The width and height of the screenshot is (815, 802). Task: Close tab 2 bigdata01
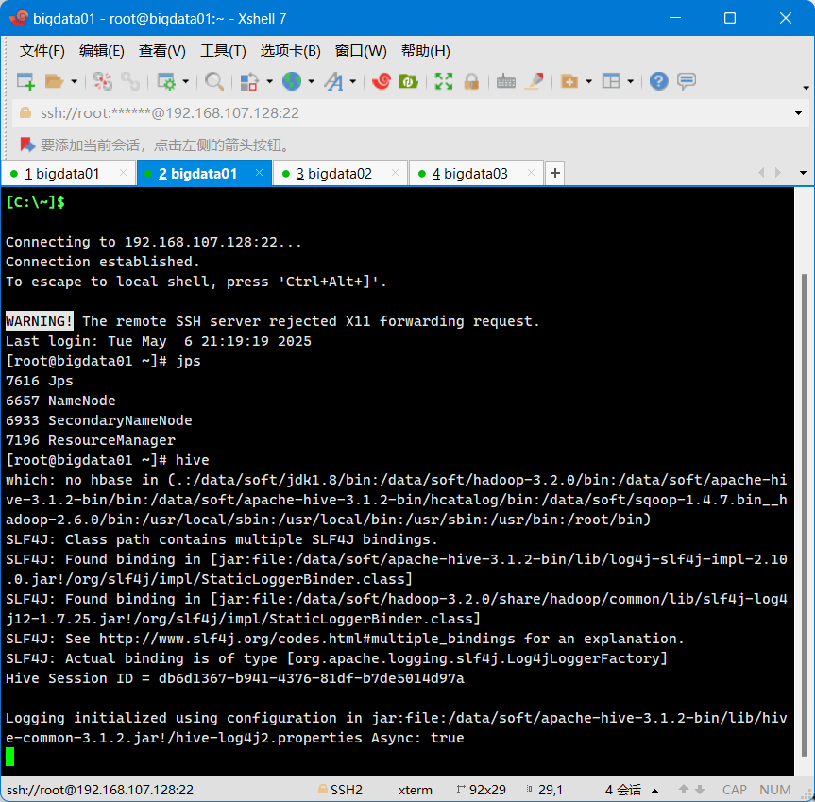pos(260,173)
